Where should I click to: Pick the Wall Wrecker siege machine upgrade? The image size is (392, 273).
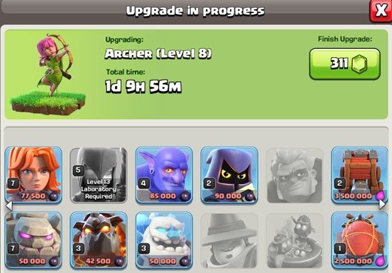point(359,175)
